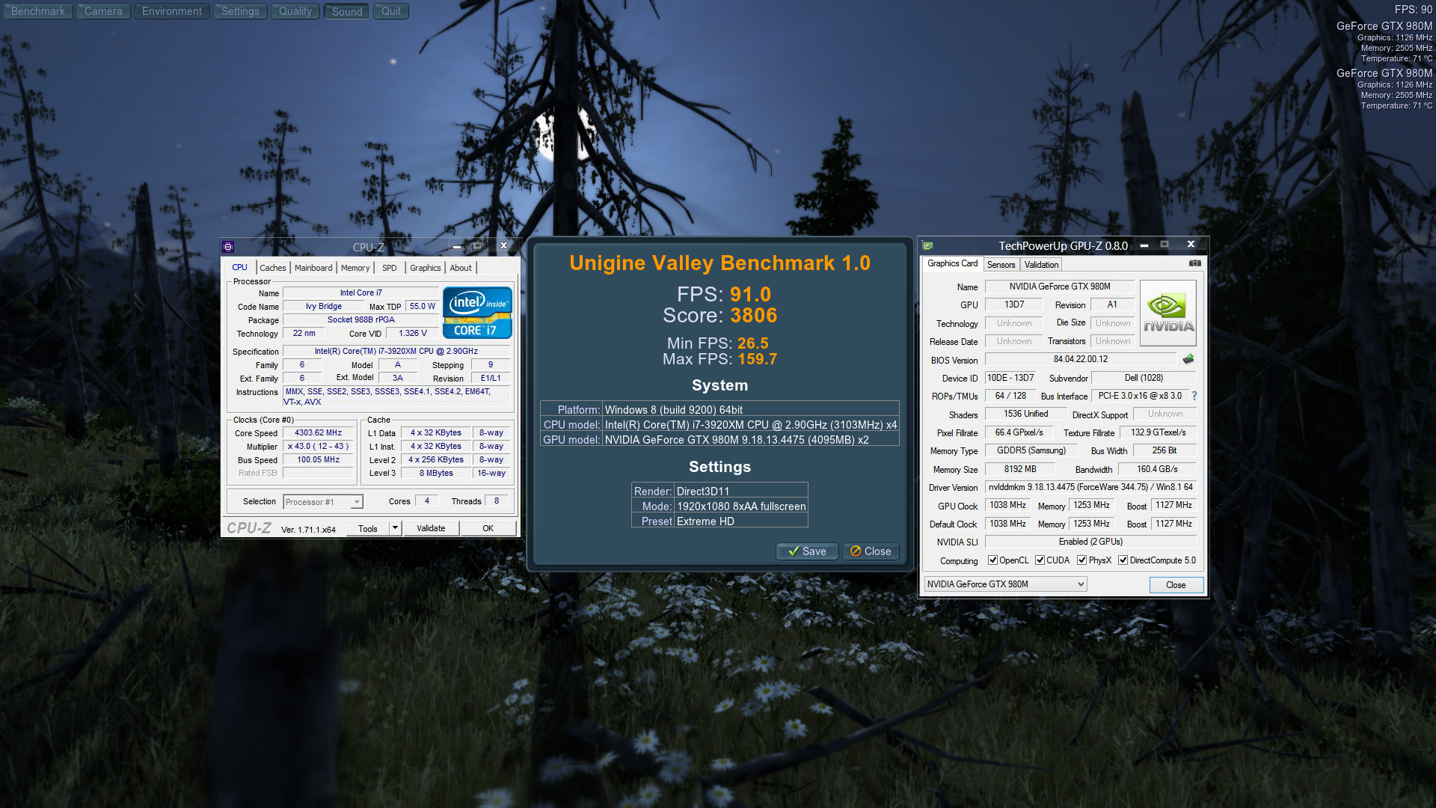Click the NVIDIA logo in GPU-Z
The image size is (1436, 808).
[1167, 313]
